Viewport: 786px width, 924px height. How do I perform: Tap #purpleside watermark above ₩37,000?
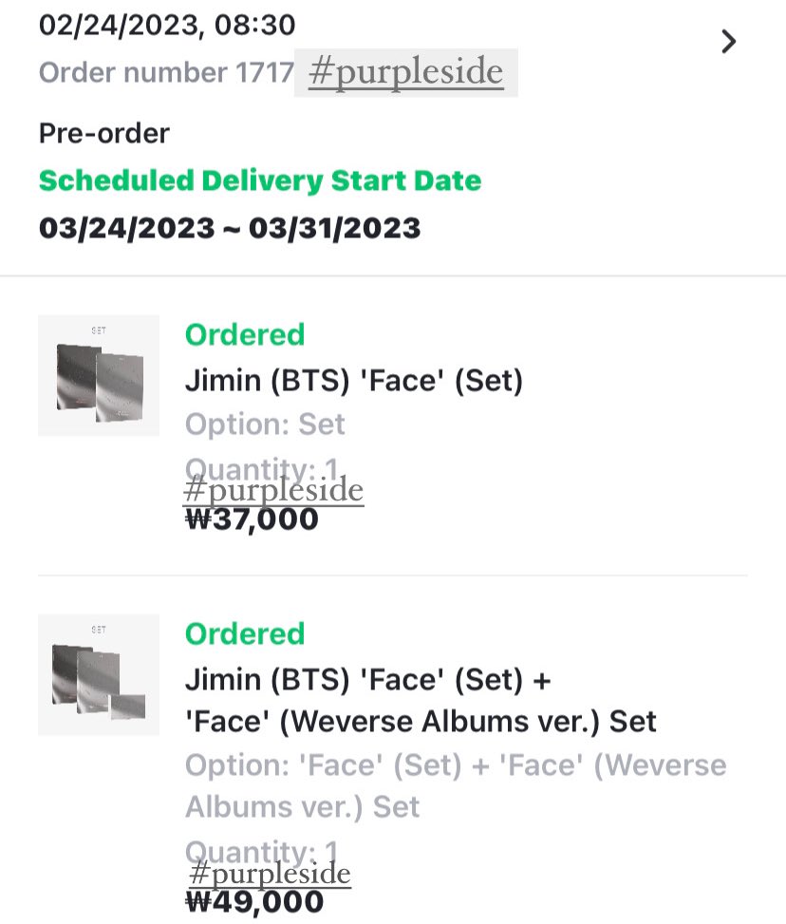[x=273, y=490]
